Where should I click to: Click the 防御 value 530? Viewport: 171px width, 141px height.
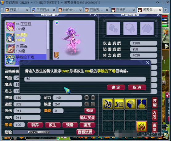(27, 97)
